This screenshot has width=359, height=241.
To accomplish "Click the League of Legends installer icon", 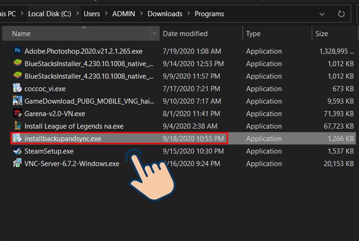I will coord(18,126).
